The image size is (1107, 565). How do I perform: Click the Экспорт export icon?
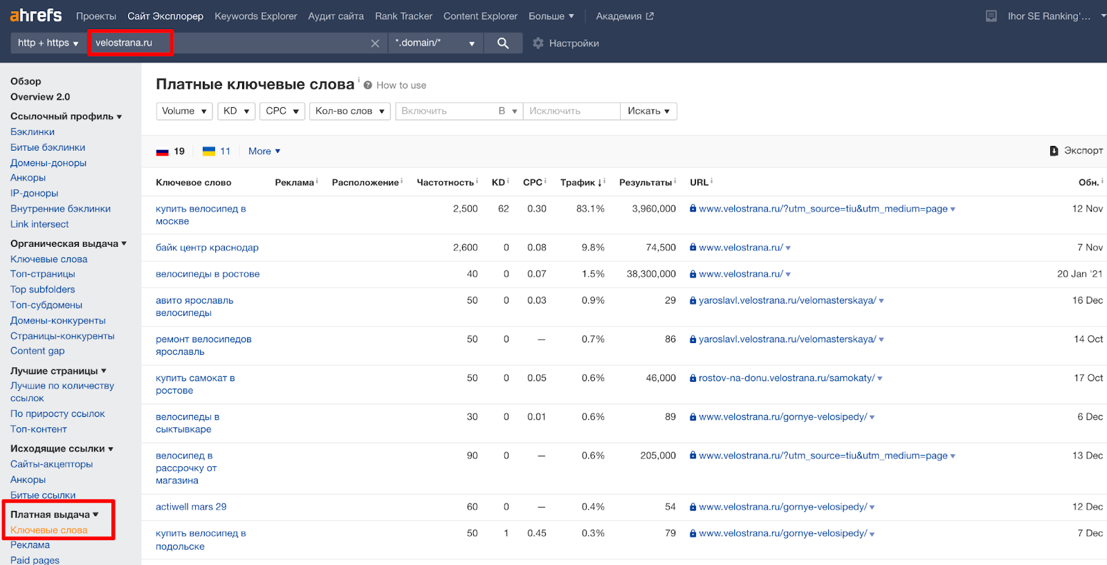pyautogui.click(x=1054, y=151)
